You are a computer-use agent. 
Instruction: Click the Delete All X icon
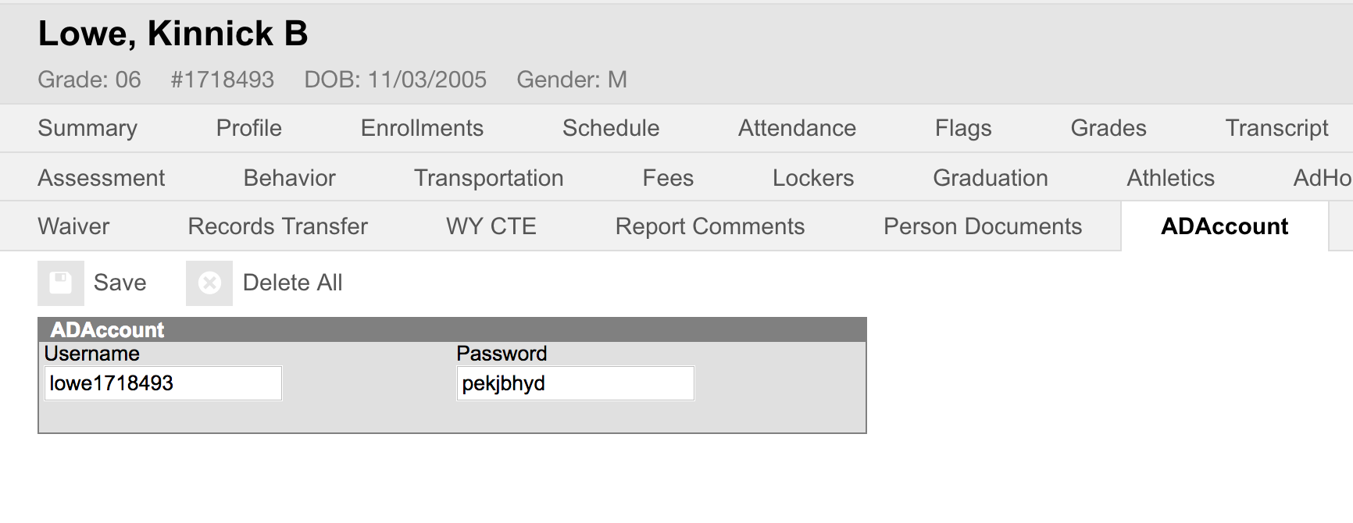pos(209,283)
